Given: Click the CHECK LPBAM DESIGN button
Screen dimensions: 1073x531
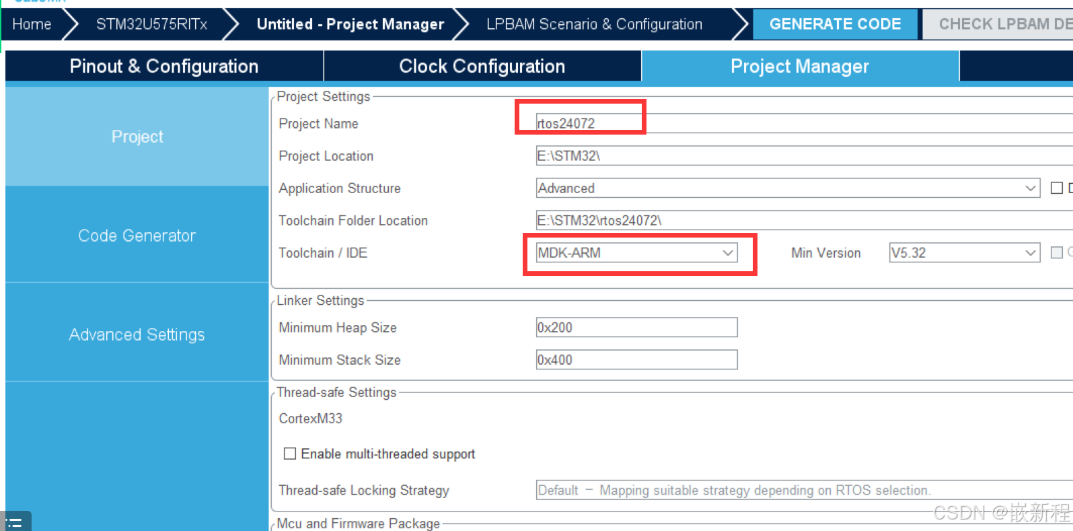Looking at the screenshot, I should pos(998,24).
